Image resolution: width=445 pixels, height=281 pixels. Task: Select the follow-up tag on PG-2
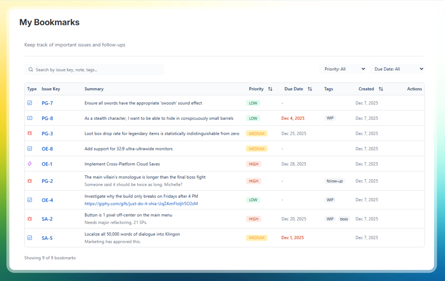tap(335, 181)
